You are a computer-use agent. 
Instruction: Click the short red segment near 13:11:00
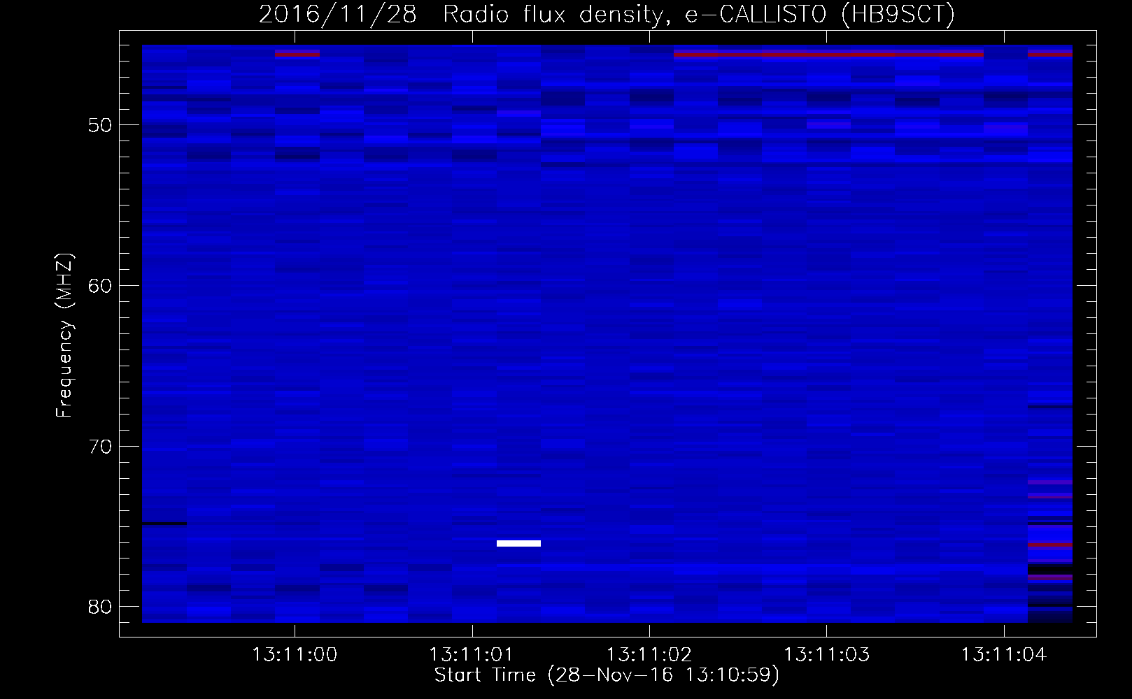pyautogui.click(x=297, y=54)
